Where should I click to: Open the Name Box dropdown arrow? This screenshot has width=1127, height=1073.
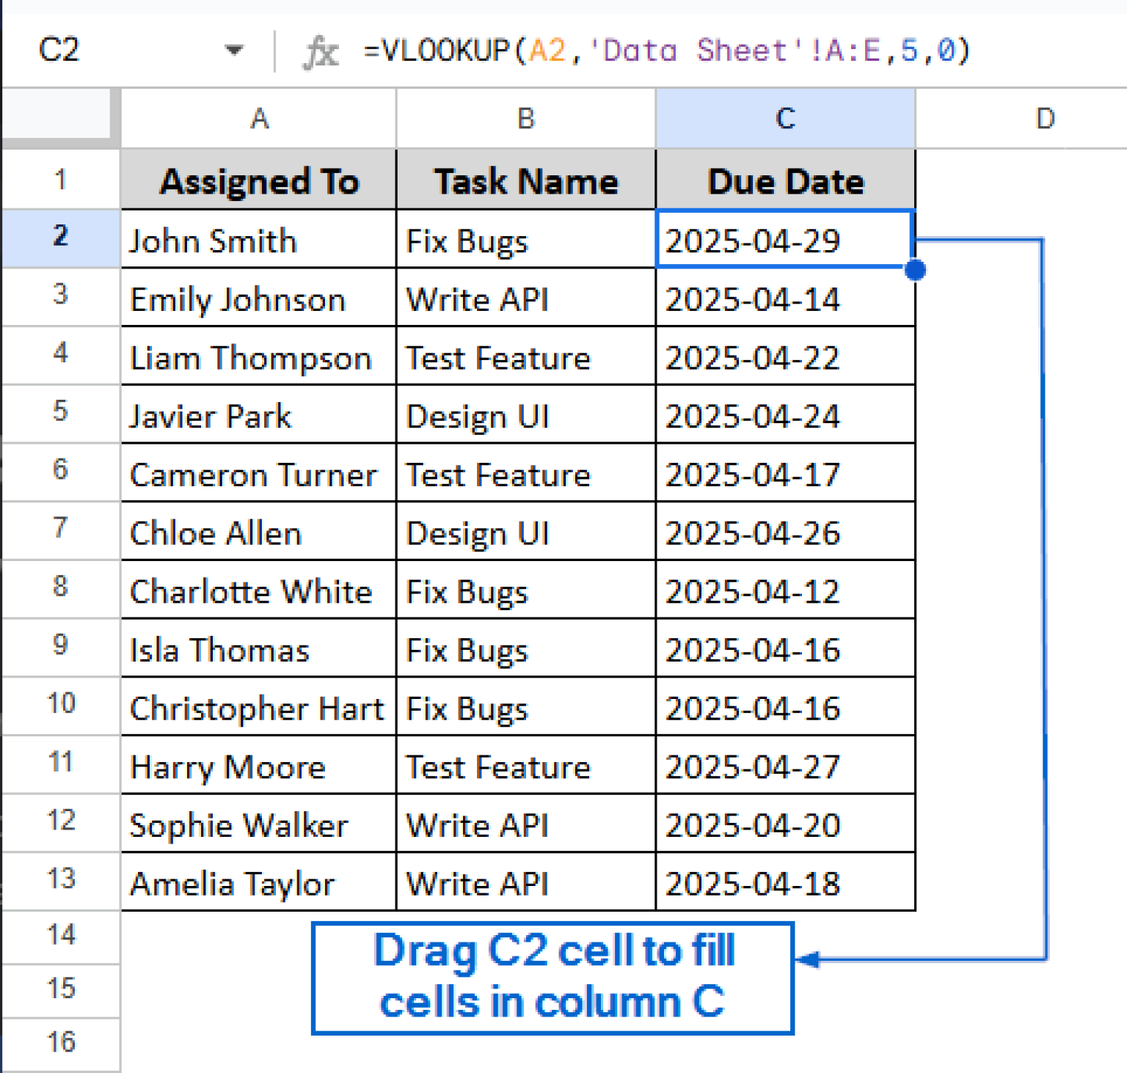pos(233,50)
